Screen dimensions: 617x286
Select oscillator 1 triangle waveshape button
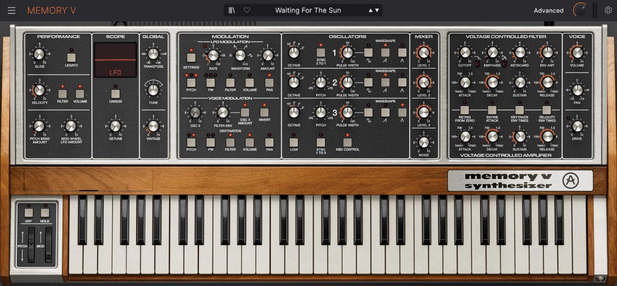(402, 52)
